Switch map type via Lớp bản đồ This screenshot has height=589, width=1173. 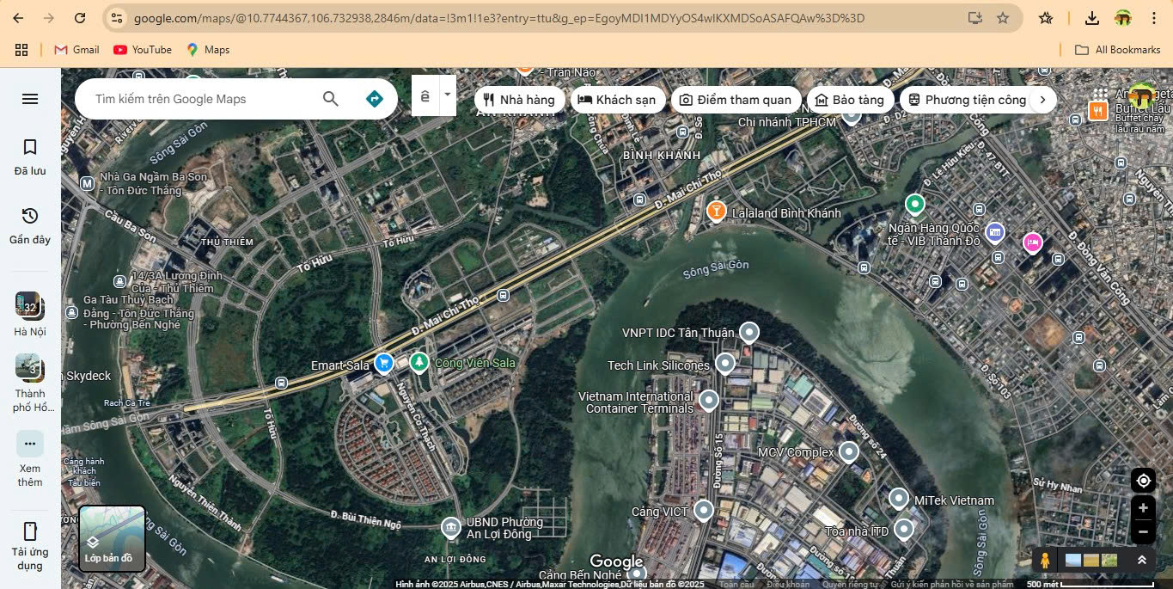(112, 539)
